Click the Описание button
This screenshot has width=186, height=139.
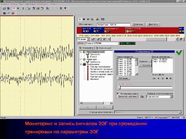pos(138,24)
